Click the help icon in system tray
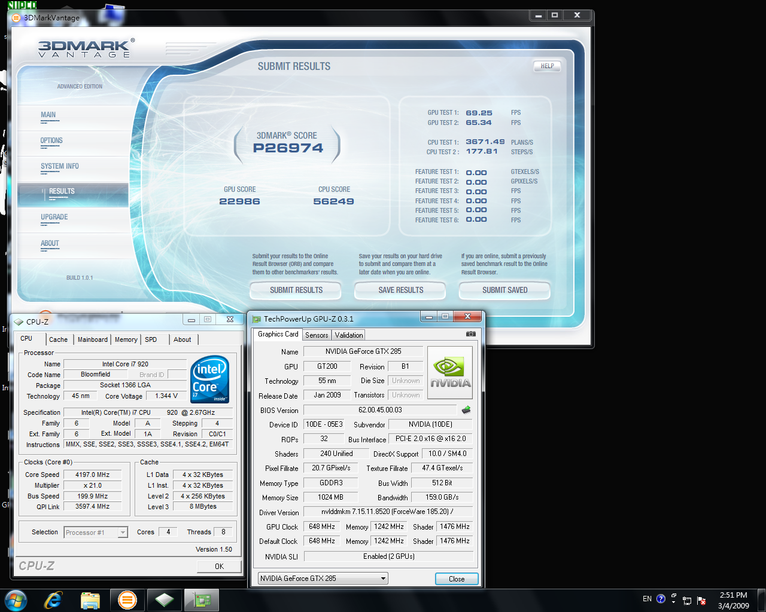 661,599
